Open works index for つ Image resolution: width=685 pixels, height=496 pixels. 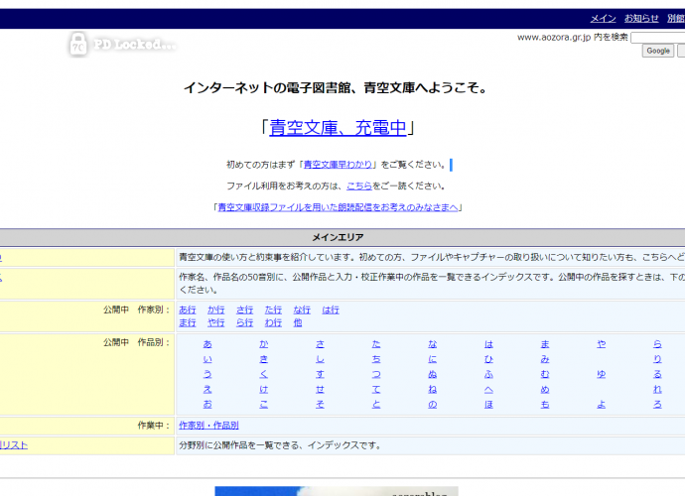[x=376, y=375]
